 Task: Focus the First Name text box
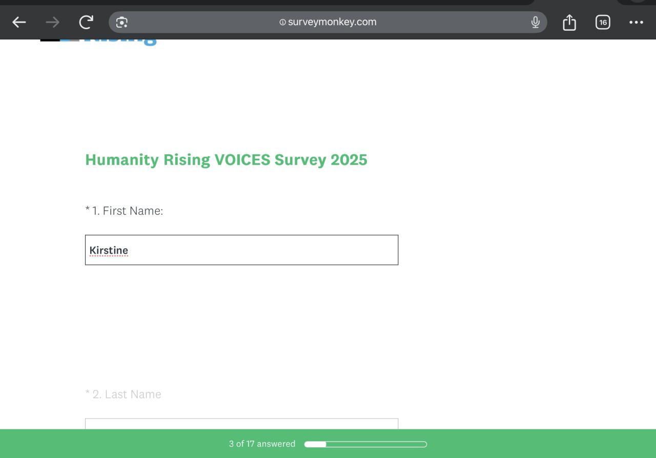[x=256, y=250]
